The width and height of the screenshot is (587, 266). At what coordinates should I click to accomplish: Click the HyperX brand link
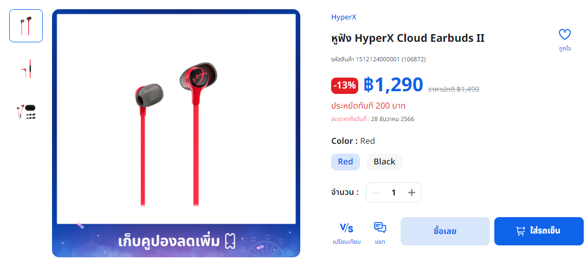pyautogui.click(x=344, y=17)
